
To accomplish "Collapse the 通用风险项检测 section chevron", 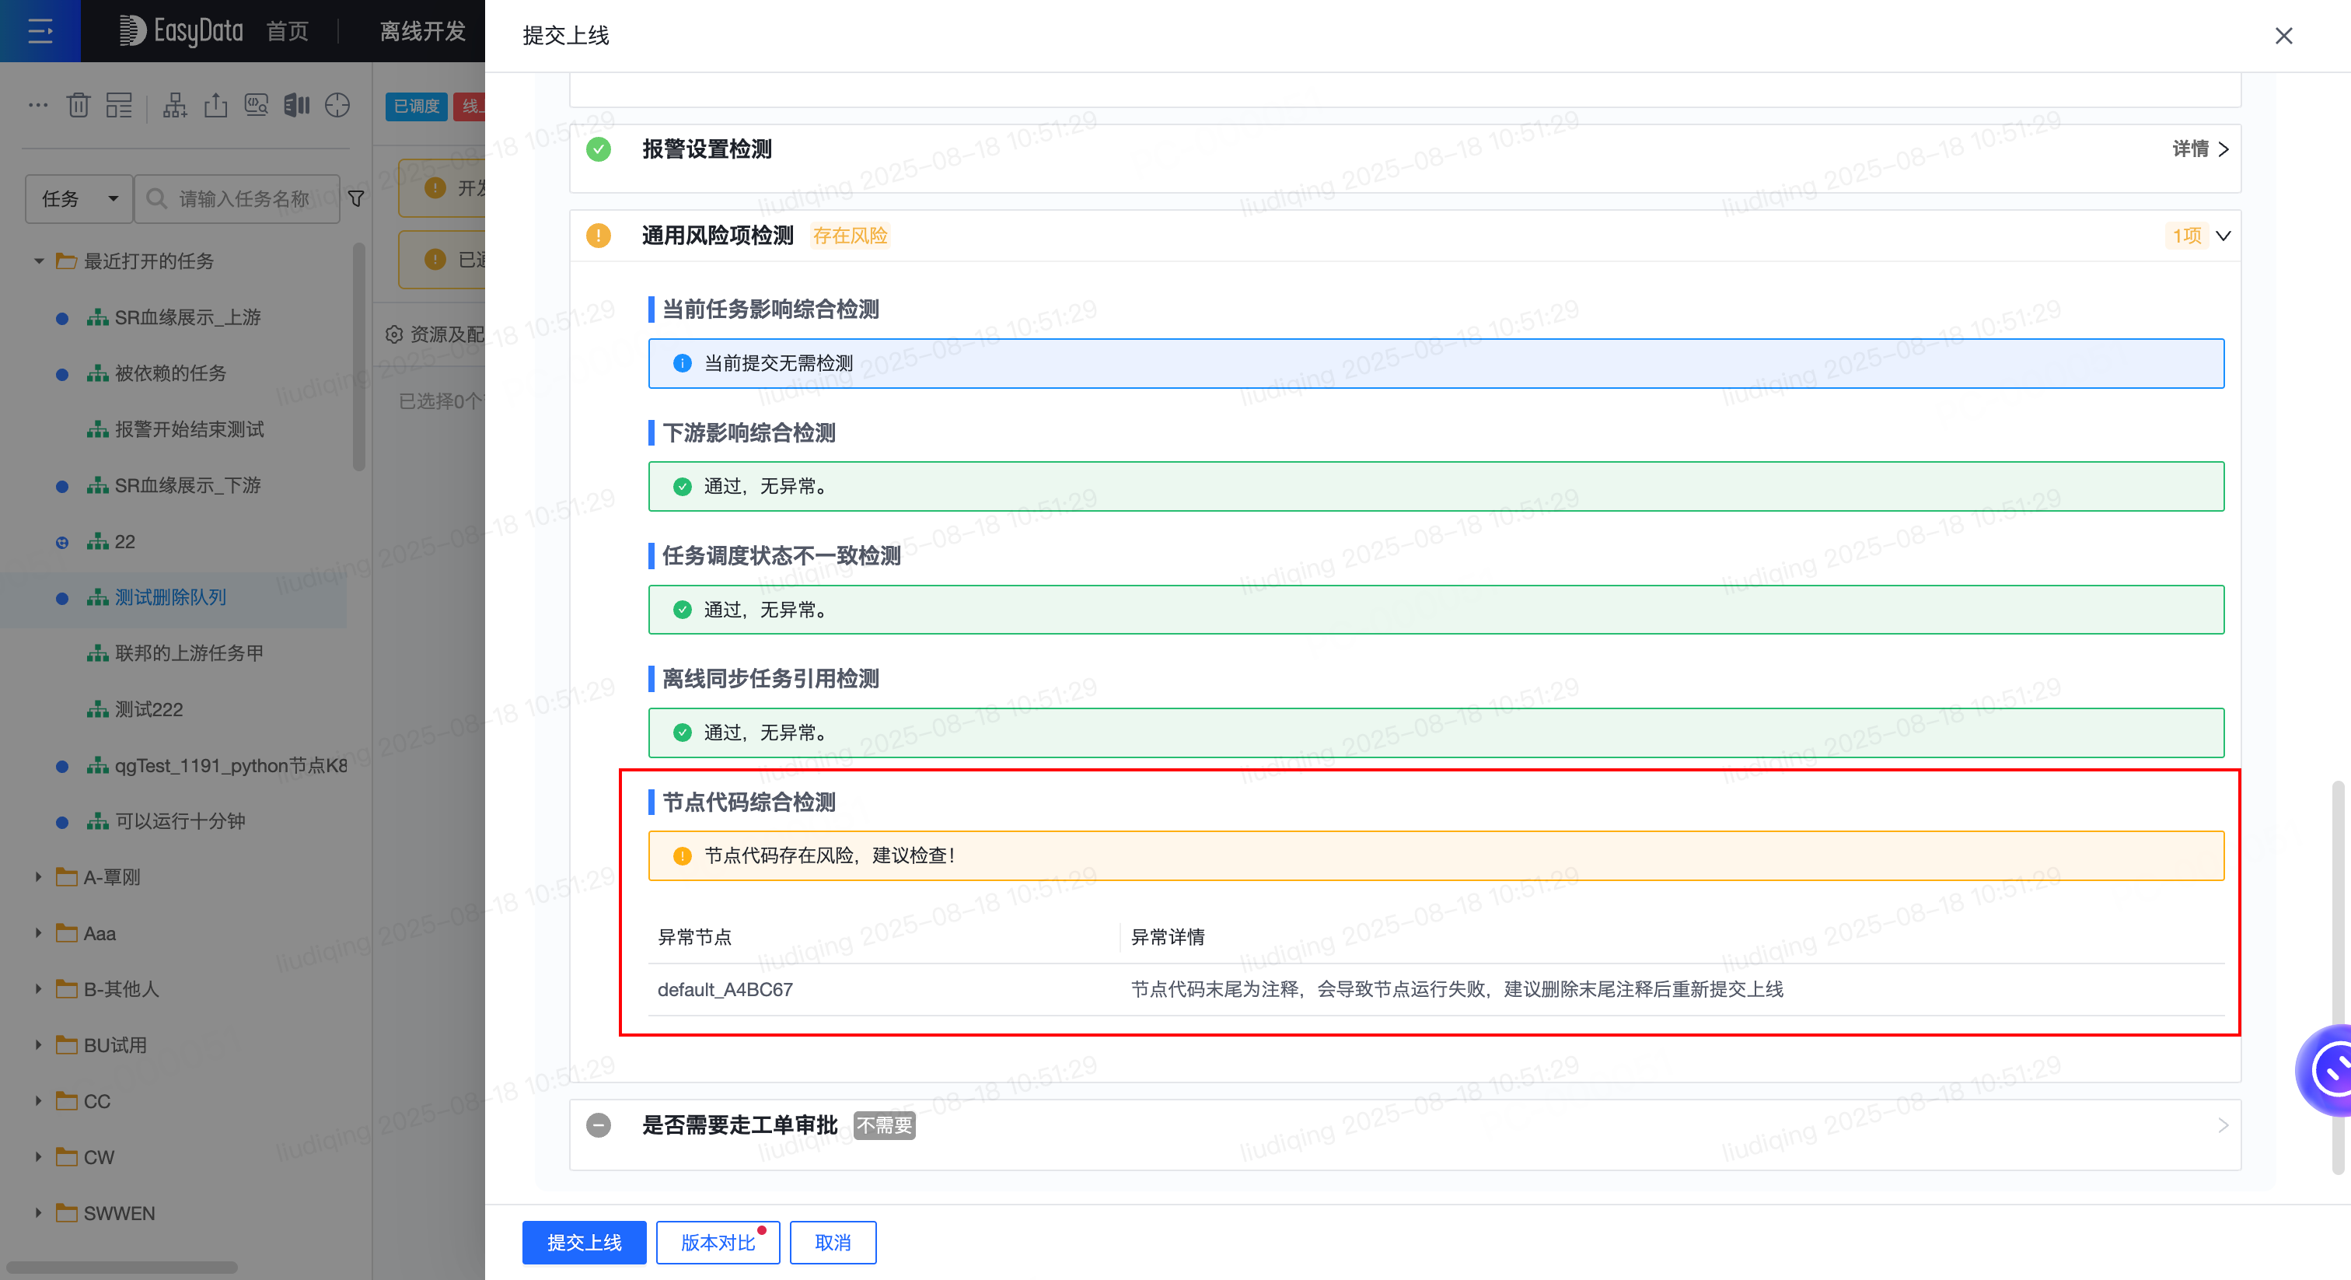I will click(x=2223, y=236).
